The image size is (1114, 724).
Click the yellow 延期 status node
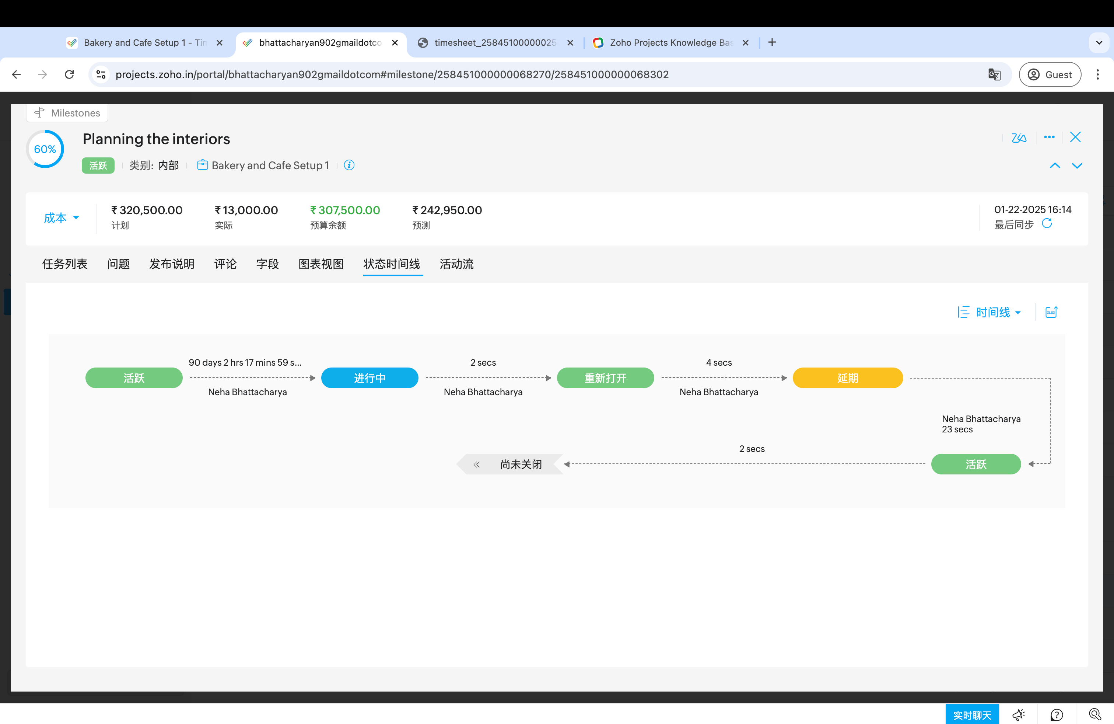click(847, 378)
